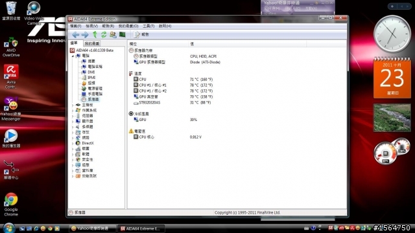415x233 pixels.
Task: Click the motherboard chip icon in tree
Action: (x=78, y=105)
